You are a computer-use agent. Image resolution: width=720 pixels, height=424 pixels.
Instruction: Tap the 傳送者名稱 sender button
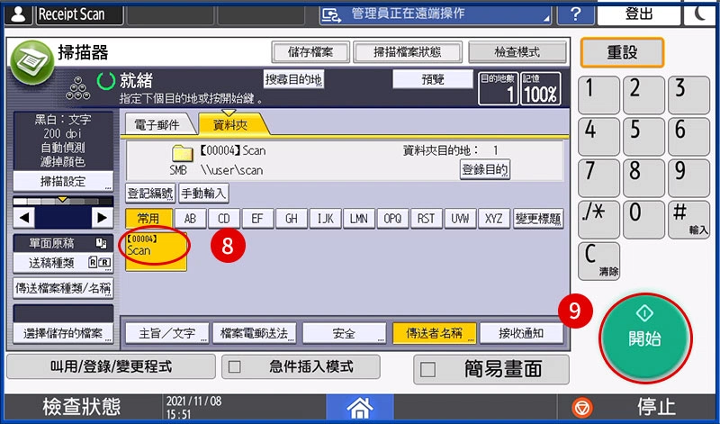pyautogui.click(x=434, y=333)
